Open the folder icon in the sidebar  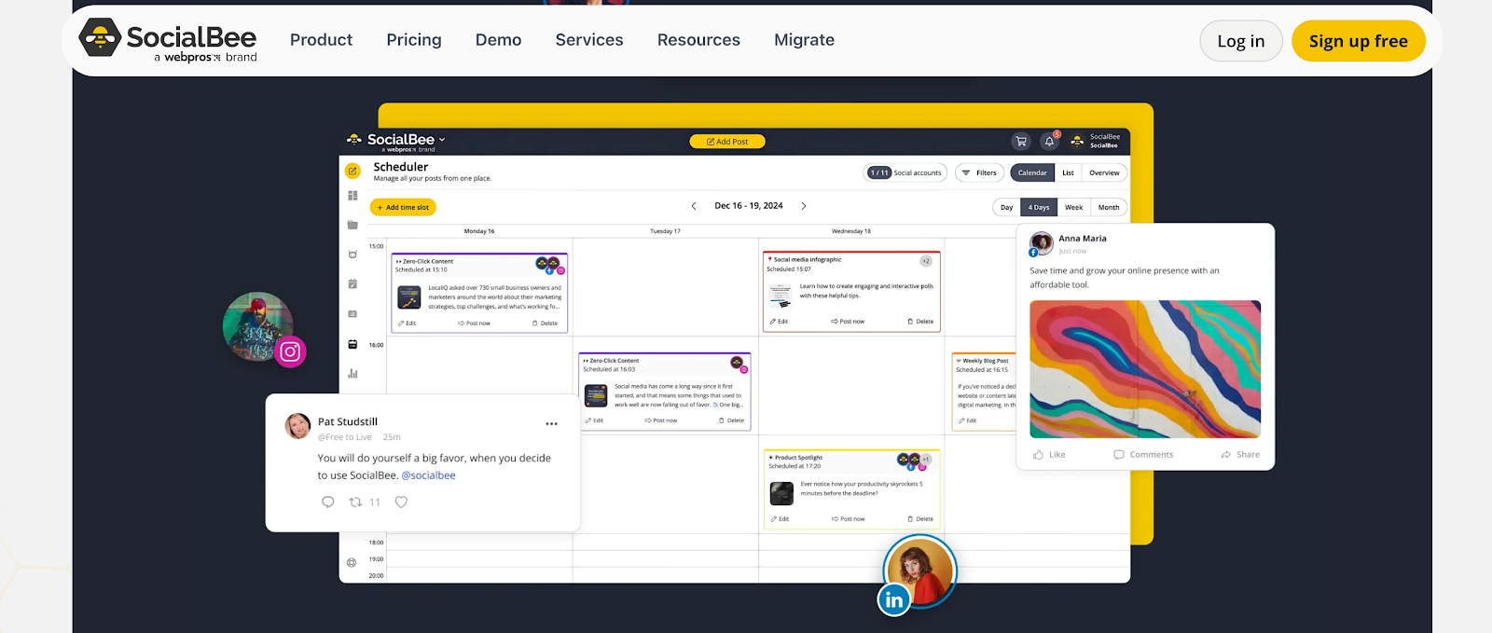coord(352,225)
